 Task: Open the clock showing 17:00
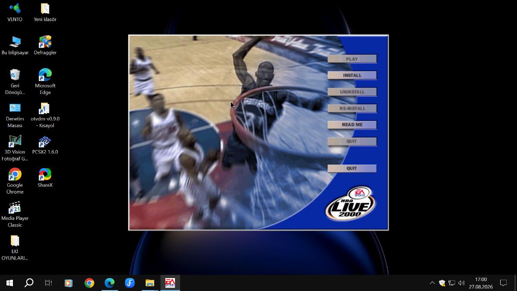pos(481,283)
